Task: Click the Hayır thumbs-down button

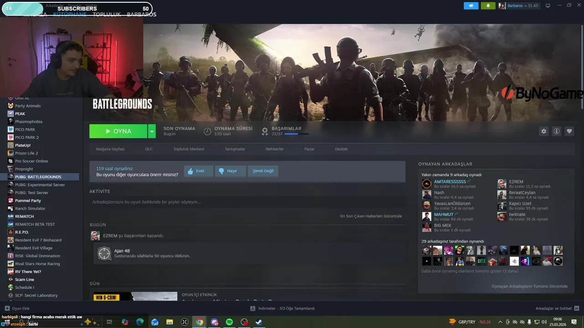Action: [x=230, y=171]
